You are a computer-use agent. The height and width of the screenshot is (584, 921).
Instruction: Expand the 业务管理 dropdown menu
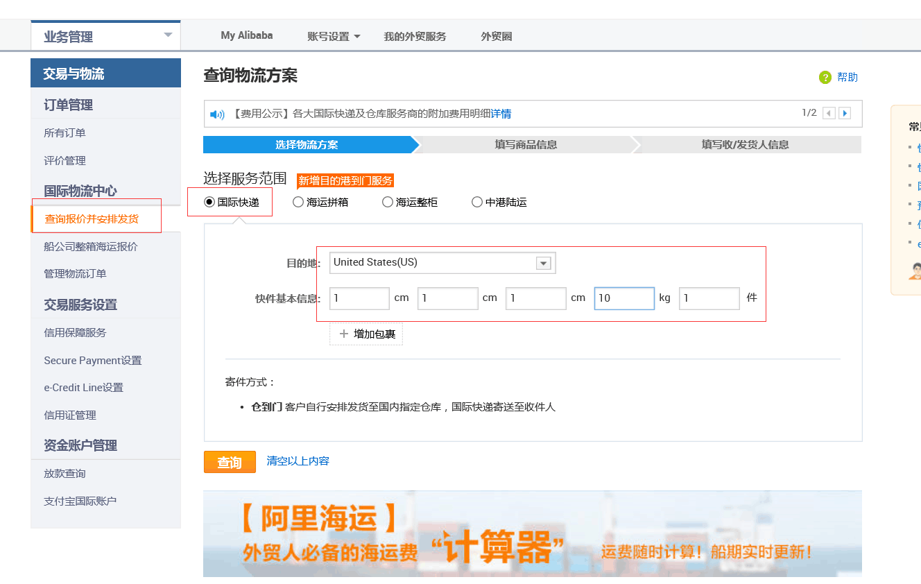(168, 35)
